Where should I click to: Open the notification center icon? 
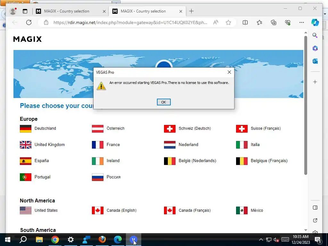pyautogui.click(x=318, y=240)
